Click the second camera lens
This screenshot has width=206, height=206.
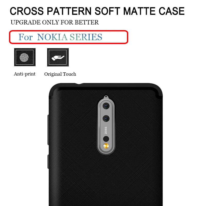click(106, 118)
